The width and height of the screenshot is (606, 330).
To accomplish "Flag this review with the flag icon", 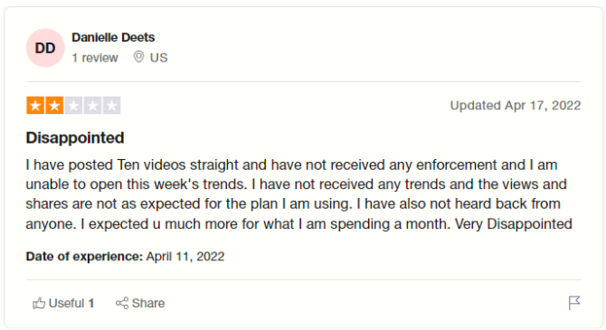I will point(574,303).
